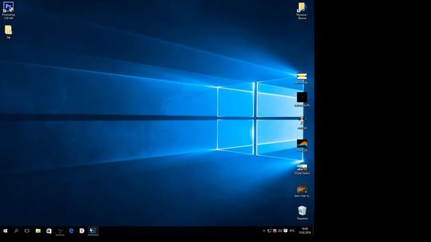The image size is (431, 242).
Task: Open the Action Center notifications icon
Action: pyautogui.click(x=286, y=231)
